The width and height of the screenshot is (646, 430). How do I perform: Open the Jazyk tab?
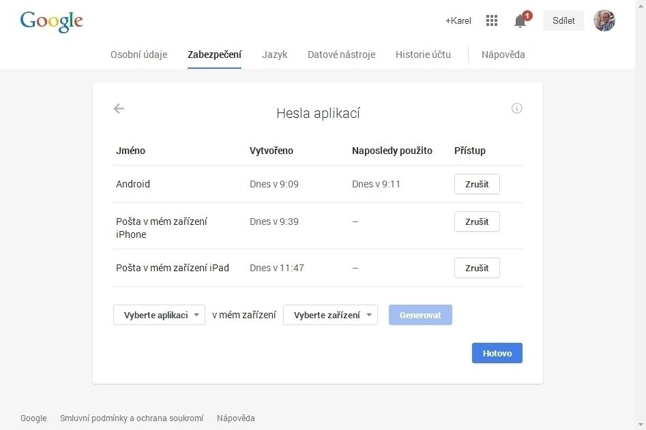click(x=274, y=55)
